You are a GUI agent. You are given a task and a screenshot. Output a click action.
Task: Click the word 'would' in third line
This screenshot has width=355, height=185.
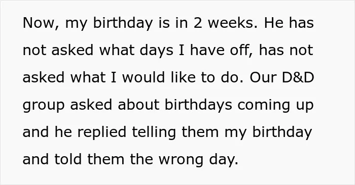tap(144, 77)
